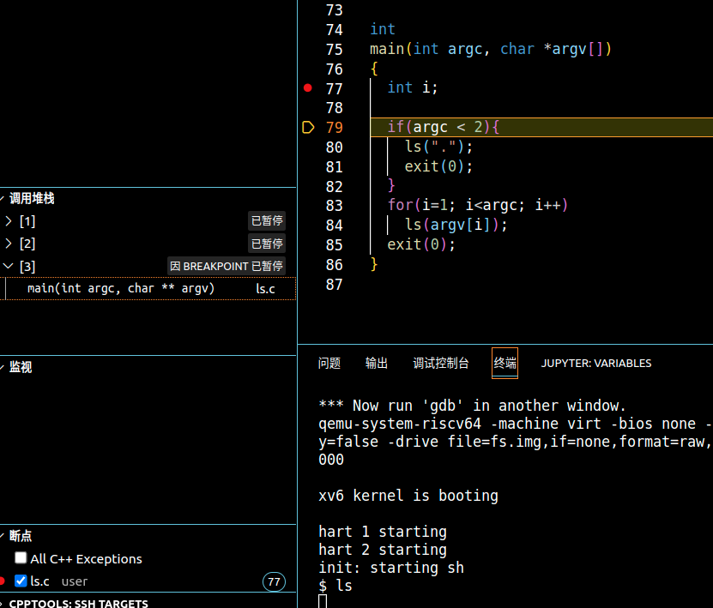This screenshot has height=608, width=713.
Task: Collapse the 断点 breakpoints section
Action: (3, 536)
